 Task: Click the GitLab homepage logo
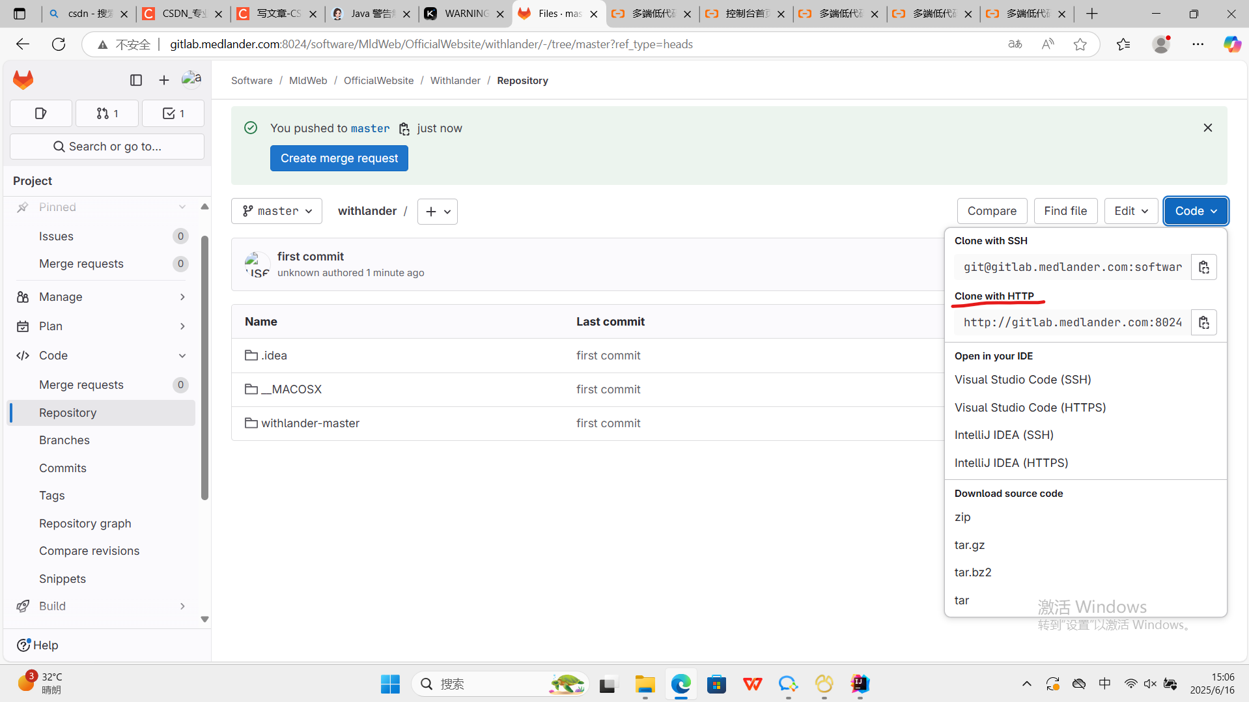click(x=23, y=79)
